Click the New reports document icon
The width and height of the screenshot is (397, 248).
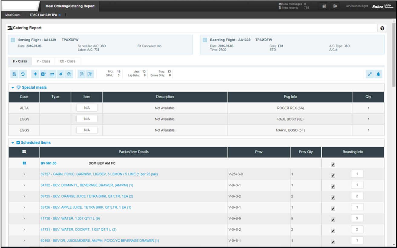point(280,8)
